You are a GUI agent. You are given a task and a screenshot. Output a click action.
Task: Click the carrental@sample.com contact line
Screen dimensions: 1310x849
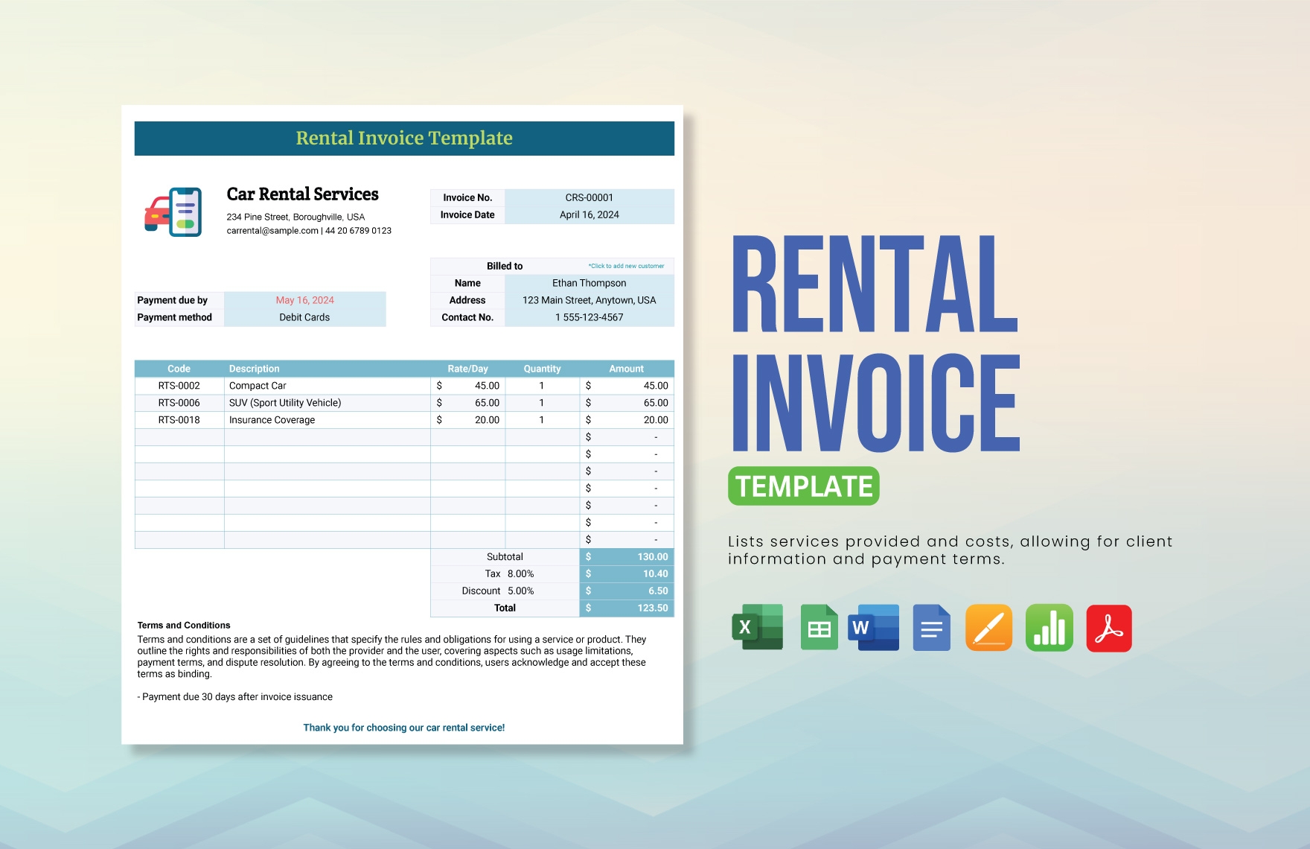pos(309,231)
